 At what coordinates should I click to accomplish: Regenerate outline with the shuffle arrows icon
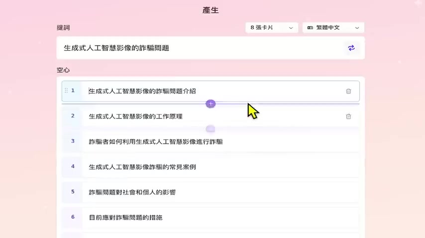click(x=351, y=48)
